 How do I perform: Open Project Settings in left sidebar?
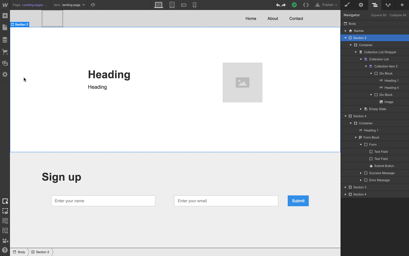click(x=5, y=75)
